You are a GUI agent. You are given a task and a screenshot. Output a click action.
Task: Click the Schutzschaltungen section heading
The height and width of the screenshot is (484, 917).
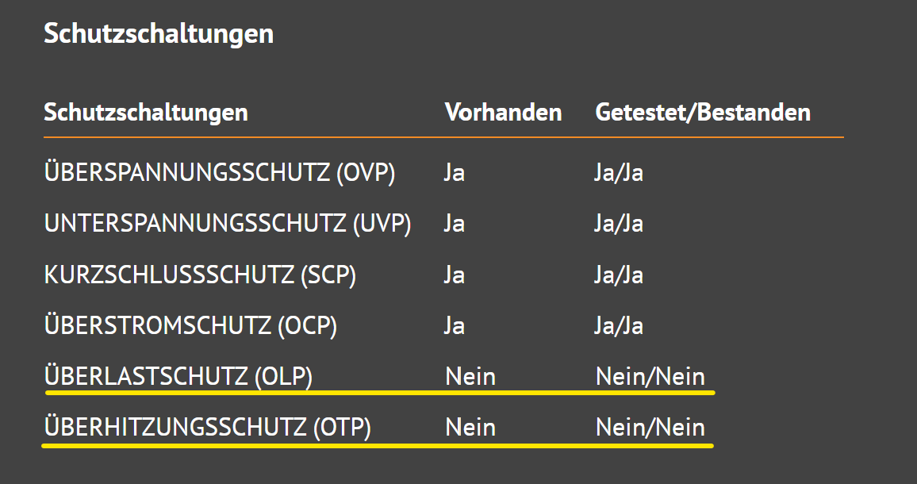pyautogui.click(x=159, y=34)
